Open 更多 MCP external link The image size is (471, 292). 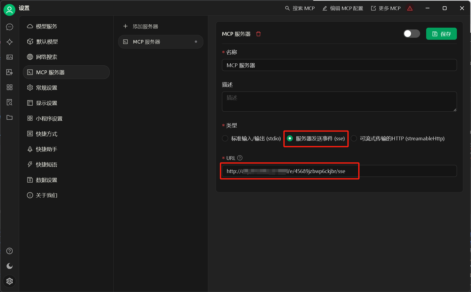[x=386, y=8]
